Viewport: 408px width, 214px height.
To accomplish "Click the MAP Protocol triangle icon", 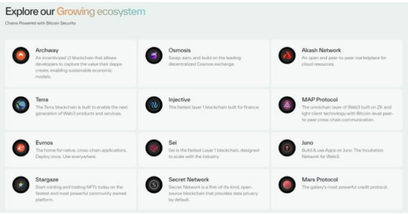I will [x=287, y=105].
